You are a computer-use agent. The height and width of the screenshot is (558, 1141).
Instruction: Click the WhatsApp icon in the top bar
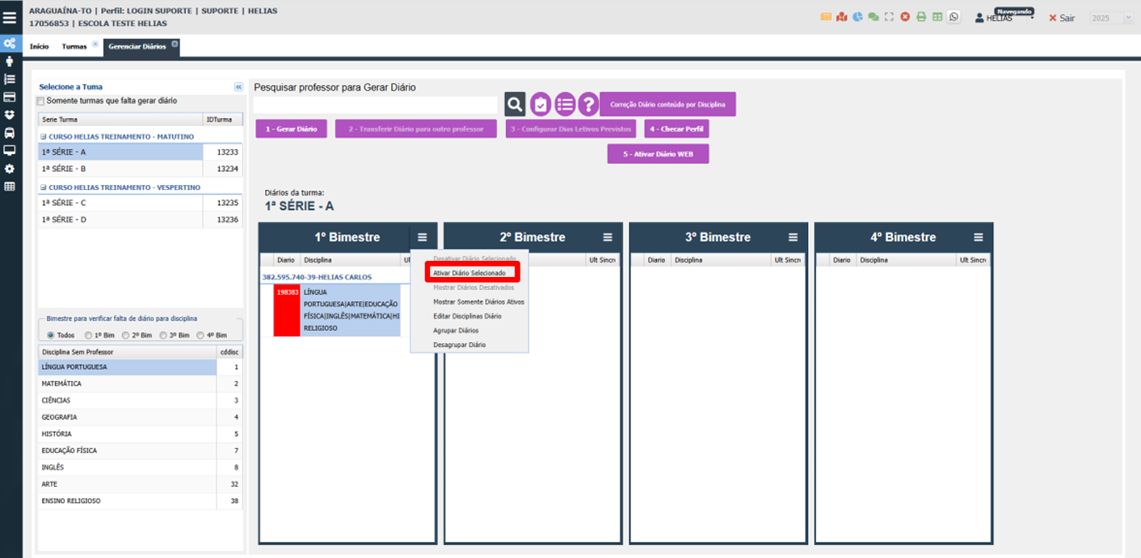click(954, 17)
